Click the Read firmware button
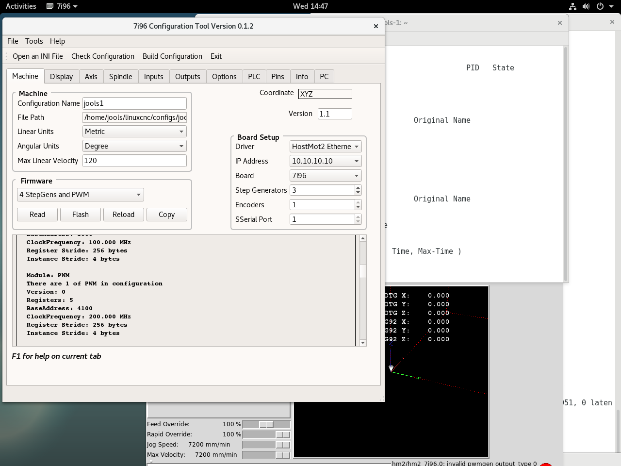The height and width of the screenshot is (466, 621). [37, 215]
